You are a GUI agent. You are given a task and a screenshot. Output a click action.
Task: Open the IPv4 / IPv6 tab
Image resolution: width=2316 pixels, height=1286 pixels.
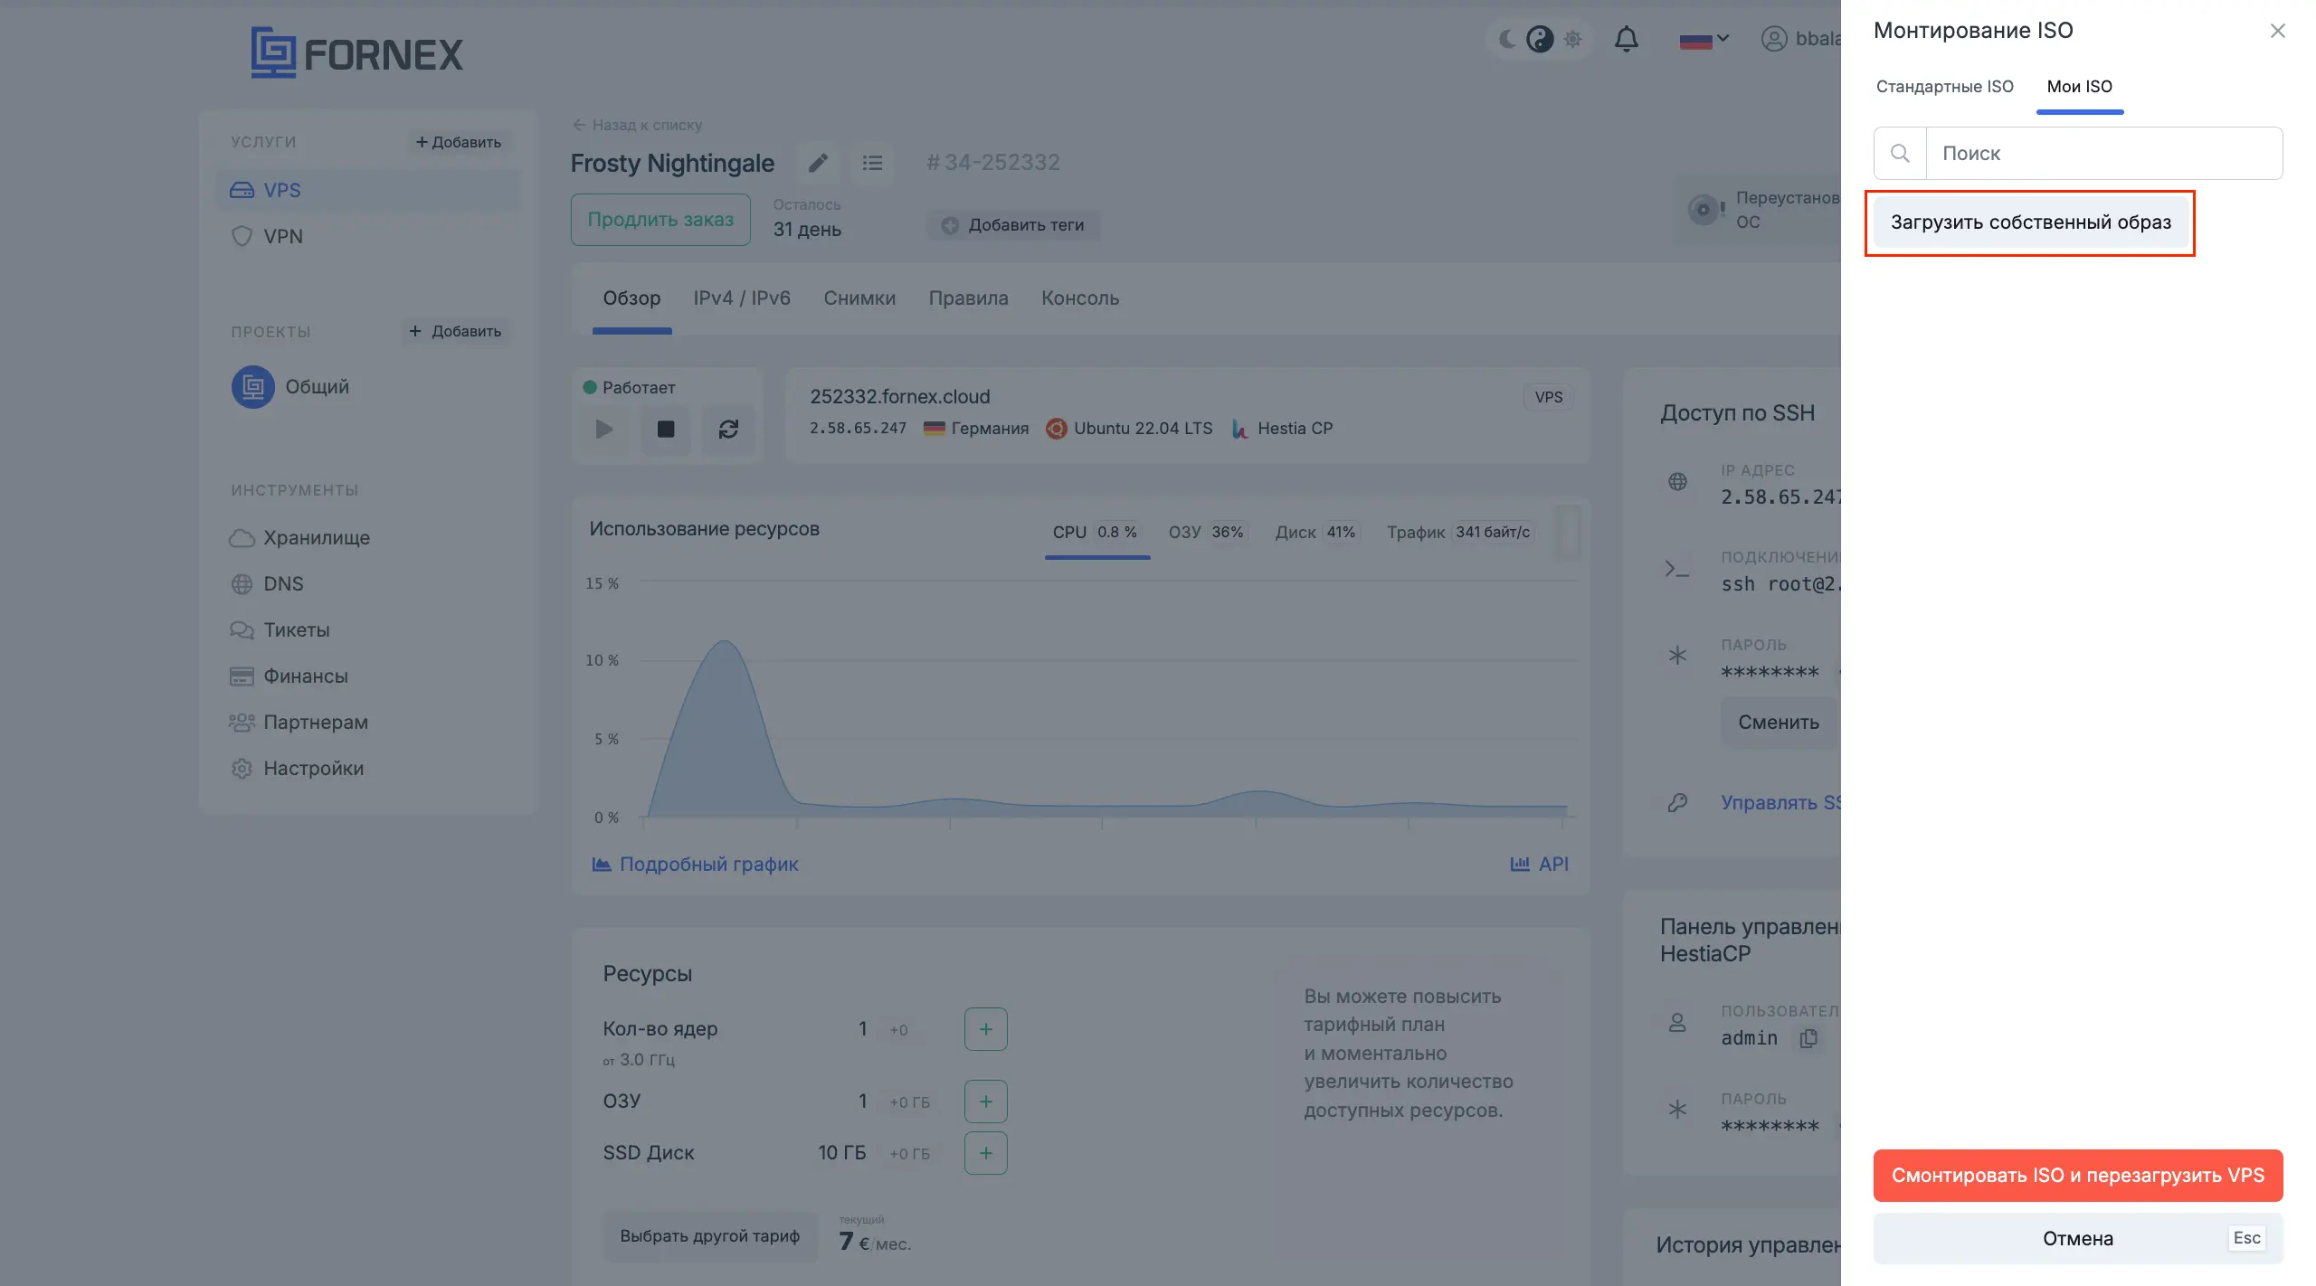coord(742,298)
